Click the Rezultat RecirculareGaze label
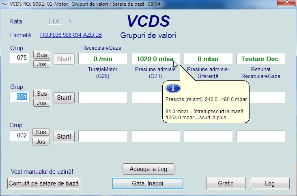 pos(261,73)
